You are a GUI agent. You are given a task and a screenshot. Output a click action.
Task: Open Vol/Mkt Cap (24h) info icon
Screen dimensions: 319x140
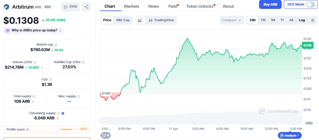click(83, 62)
